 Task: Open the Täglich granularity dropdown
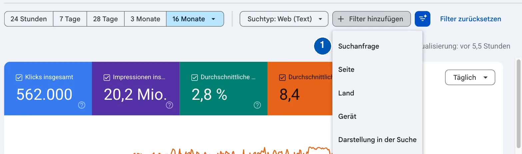click(470, 77)
